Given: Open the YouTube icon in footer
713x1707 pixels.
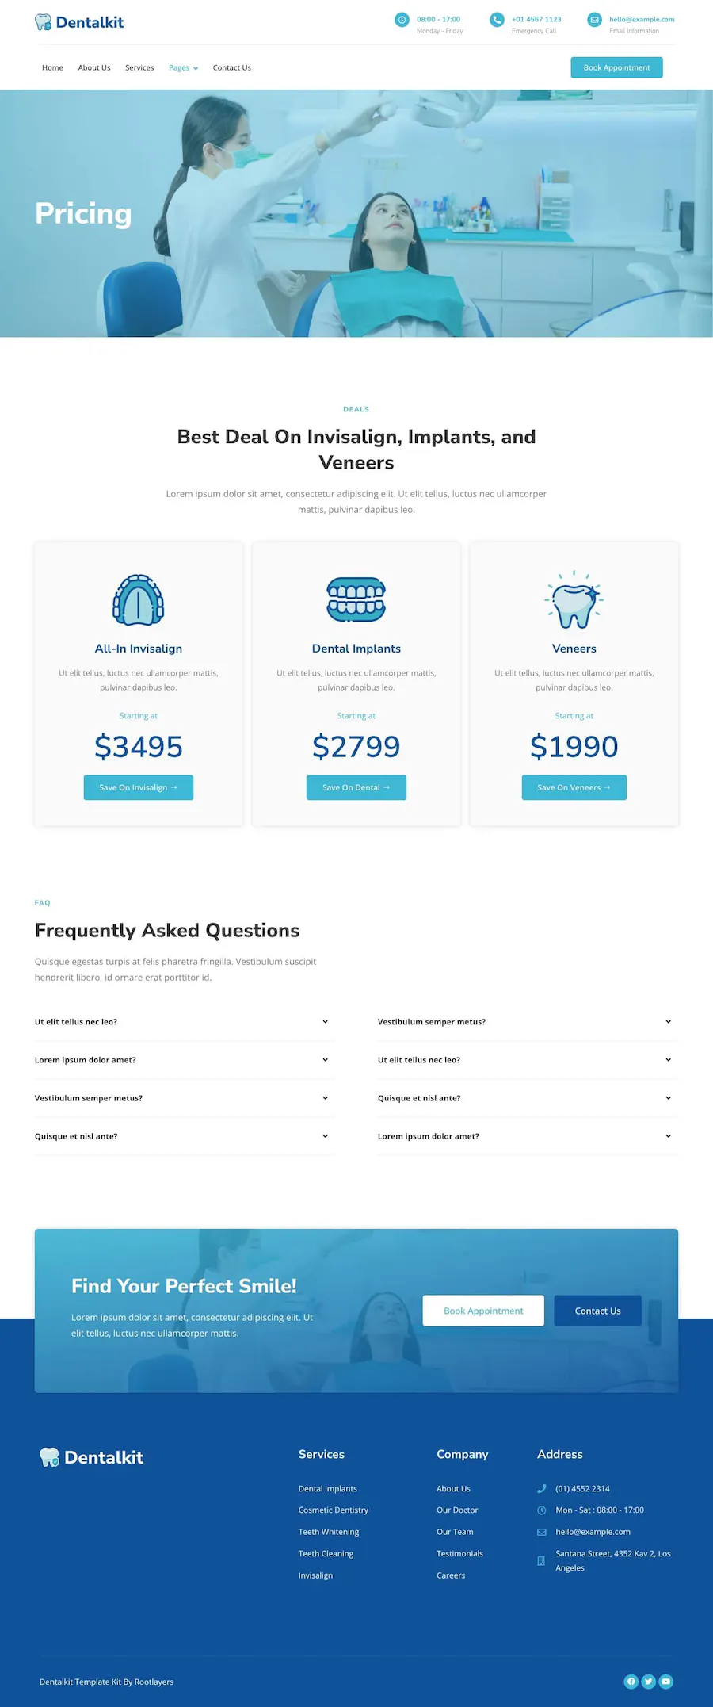Looking at the screenshot, I should click(666, 1681).
